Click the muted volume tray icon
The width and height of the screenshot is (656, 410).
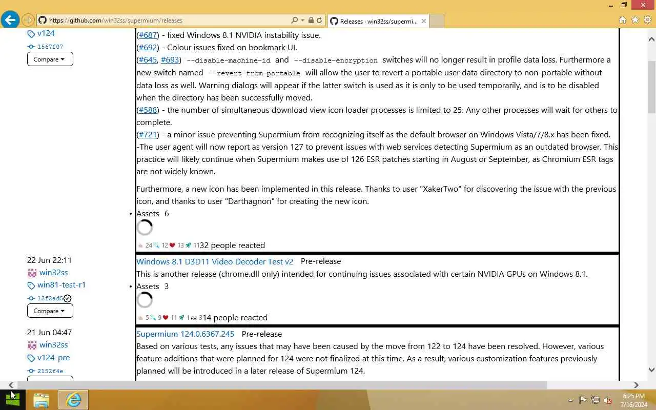pyautogui.click(x=608, y=400)
